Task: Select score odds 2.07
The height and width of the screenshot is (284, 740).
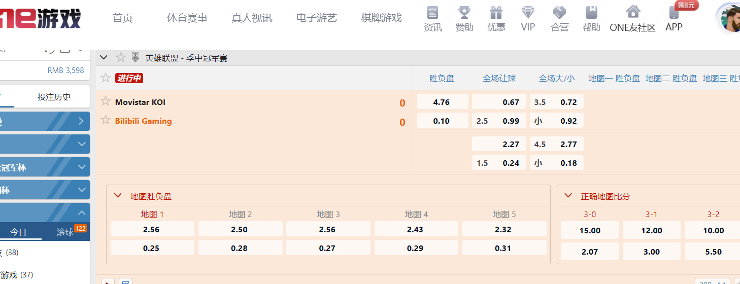Action: coord(590,252)
